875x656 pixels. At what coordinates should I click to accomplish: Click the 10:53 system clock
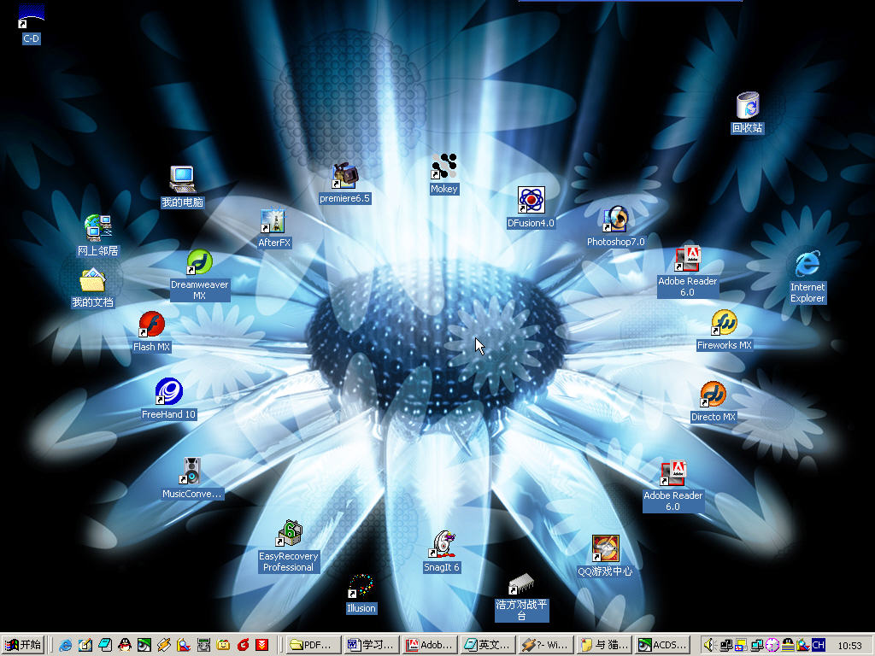849,646
